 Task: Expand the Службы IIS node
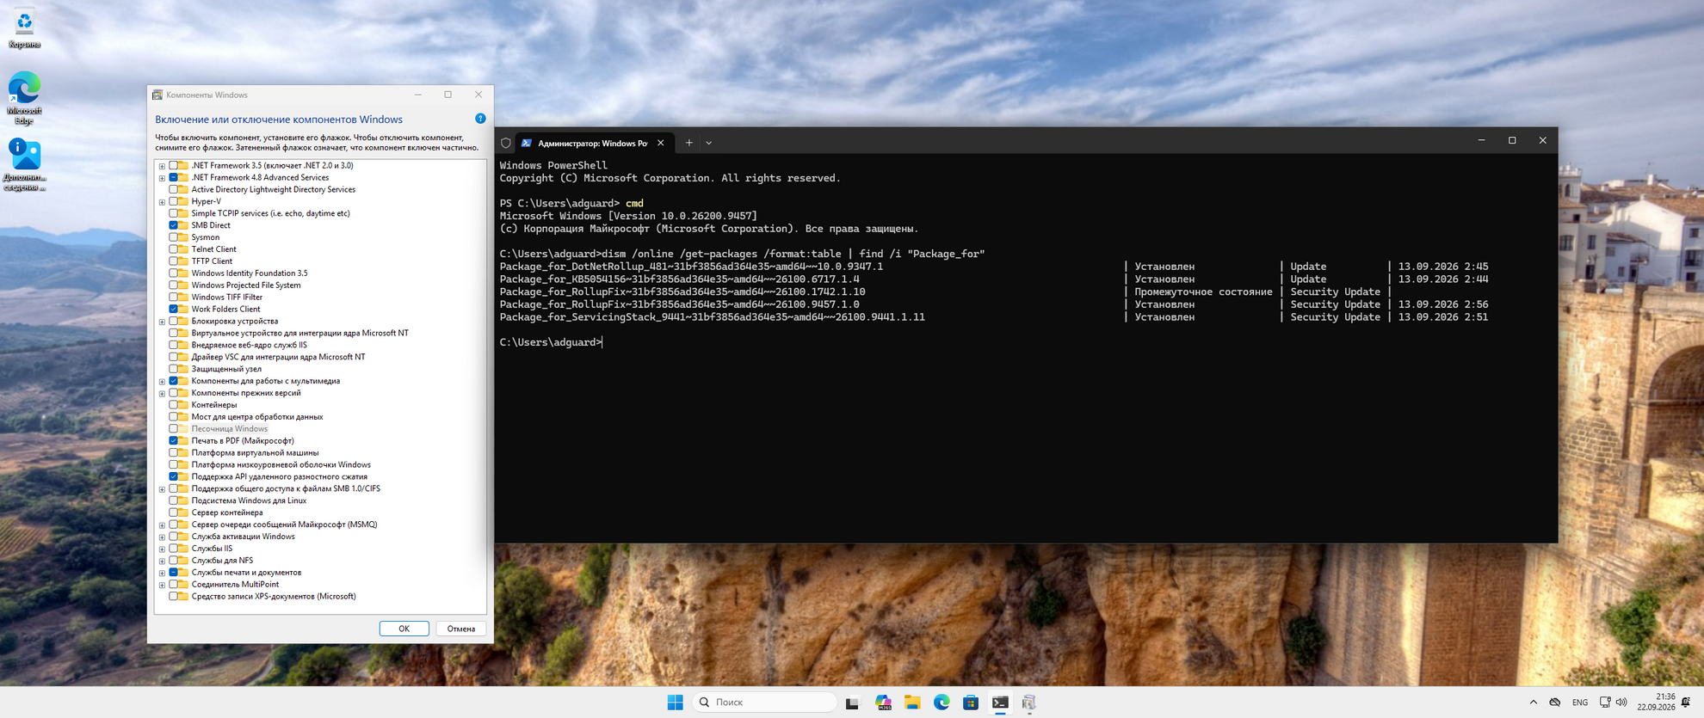tap(162, 549)
